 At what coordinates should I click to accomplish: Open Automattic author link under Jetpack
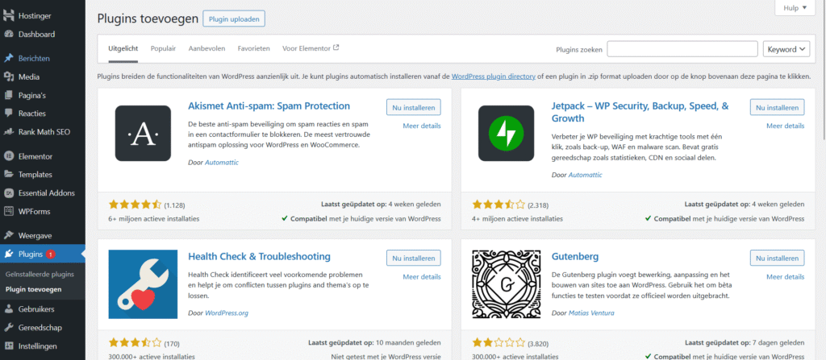coord(585,175)
